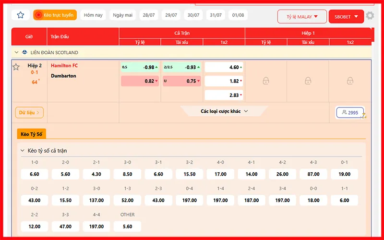Click the Dữ liệu data button

click(x=29, y=113)
